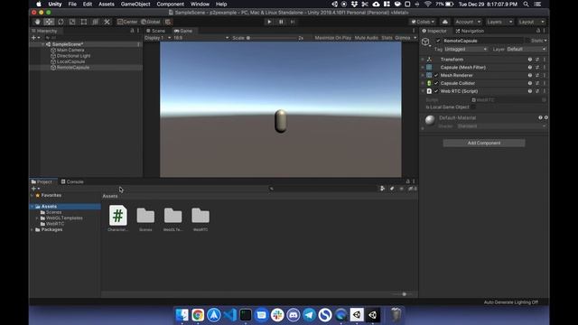The height and width of the screenshot is (325, 578).
Task: Toggle Global handle rotation button
Action: pyautogui.click(x=151, y=22)
